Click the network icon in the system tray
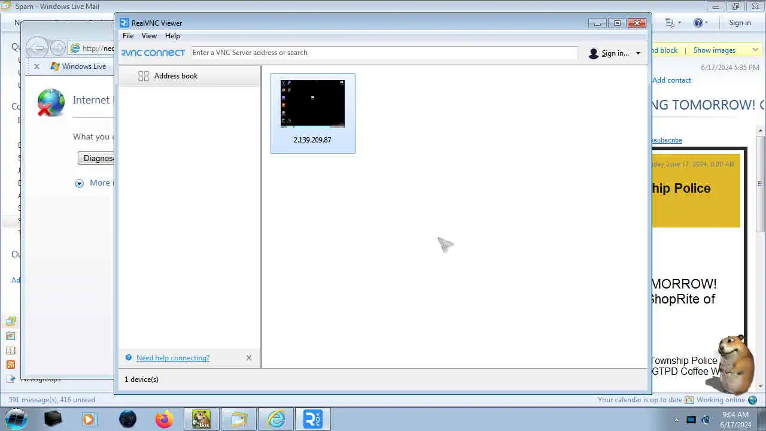This screenshot has width=766, height=431. (691, 420)
